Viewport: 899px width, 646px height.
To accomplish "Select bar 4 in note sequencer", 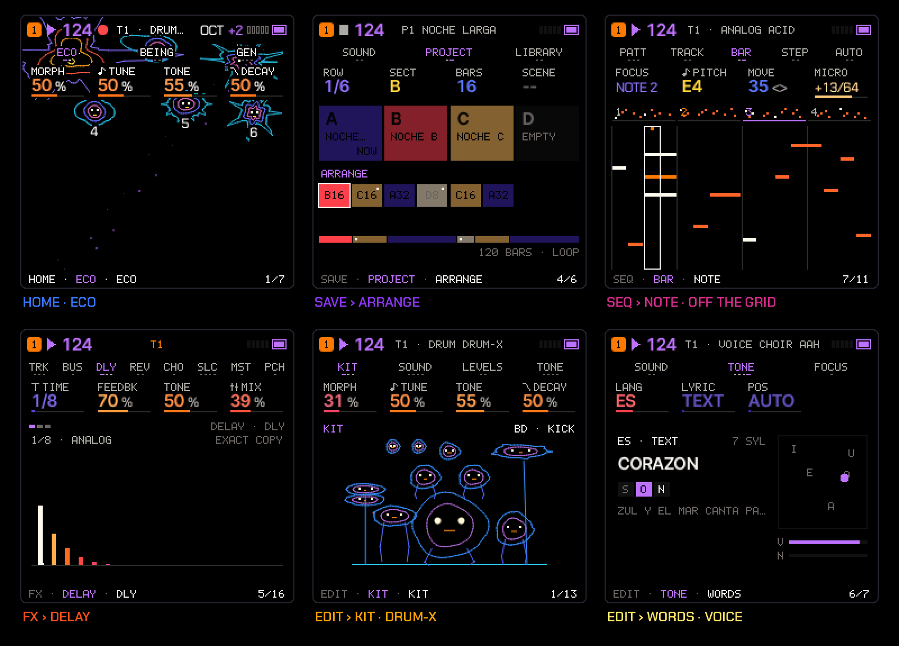I will click(839, 113).
